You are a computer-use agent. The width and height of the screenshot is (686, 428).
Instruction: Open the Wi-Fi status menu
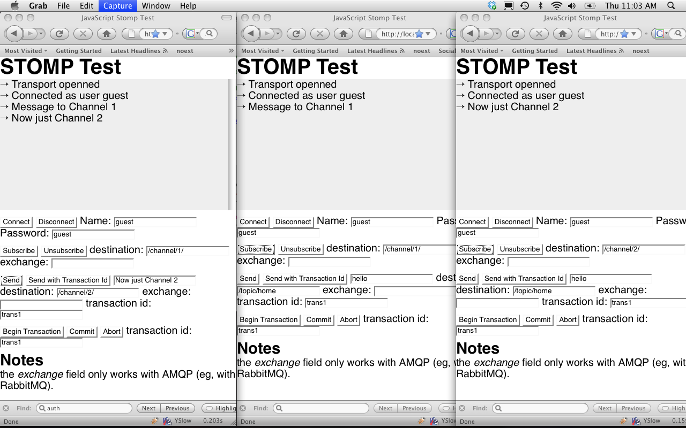point(557,5)
